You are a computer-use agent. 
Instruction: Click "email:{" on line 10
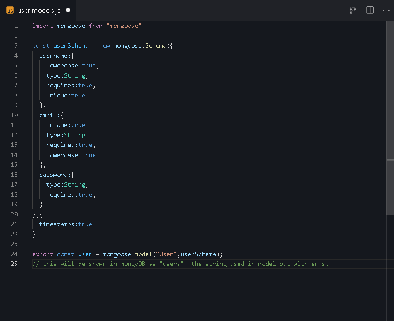[52, 115]
